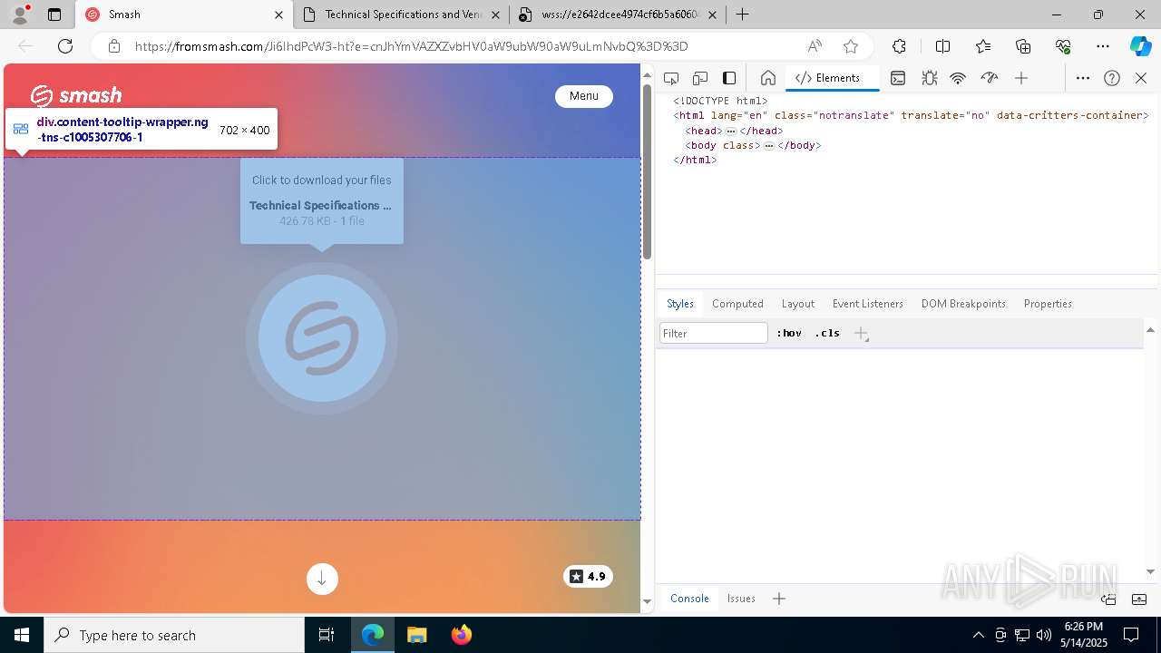Click the Smash logo

pyautogui.click(x=76, y=95)
